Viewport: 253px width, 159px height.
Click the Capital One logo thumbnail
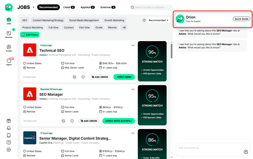[x=30, y=138]
